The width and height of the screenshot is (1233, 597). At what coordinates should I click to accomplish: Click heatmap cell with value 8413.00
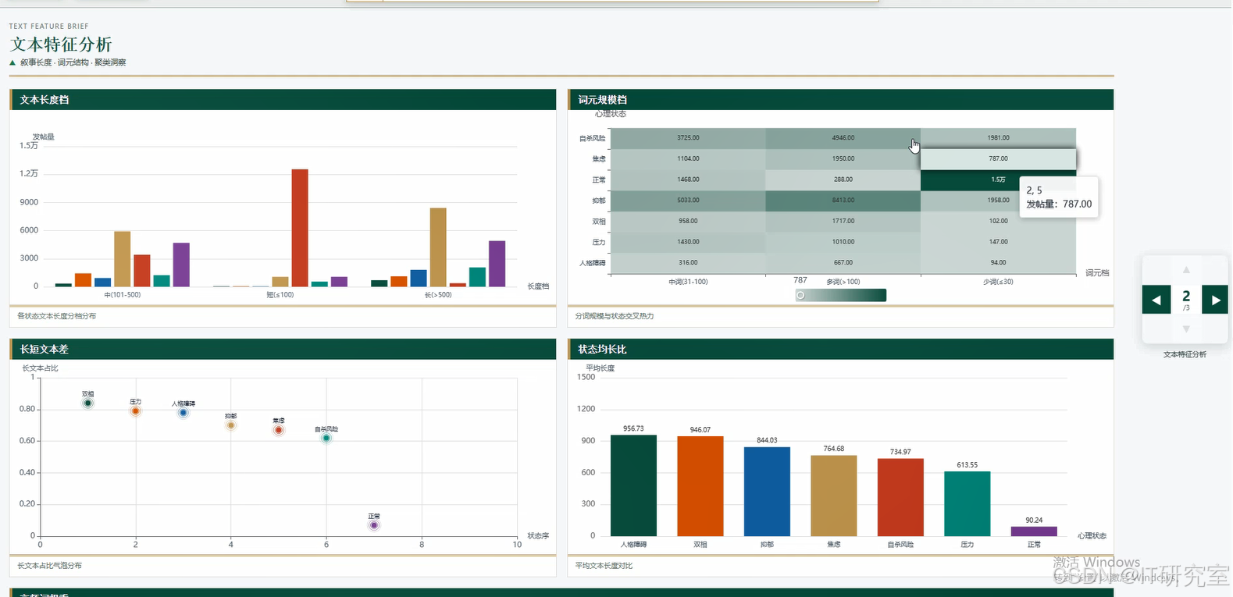coord(843,201)
